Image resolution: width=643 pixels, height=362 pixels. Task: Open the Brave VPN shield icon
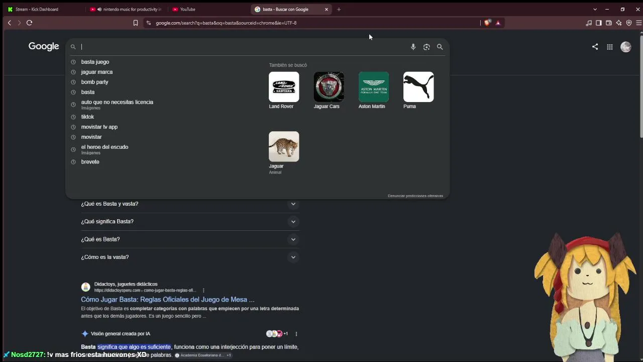tap(629, 23)
